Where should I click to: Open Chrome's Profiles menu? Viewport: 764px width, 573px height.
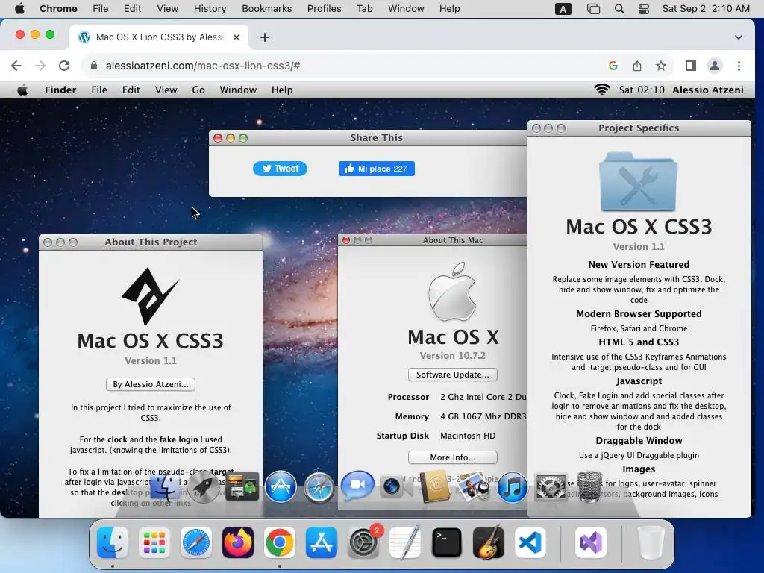324,9
